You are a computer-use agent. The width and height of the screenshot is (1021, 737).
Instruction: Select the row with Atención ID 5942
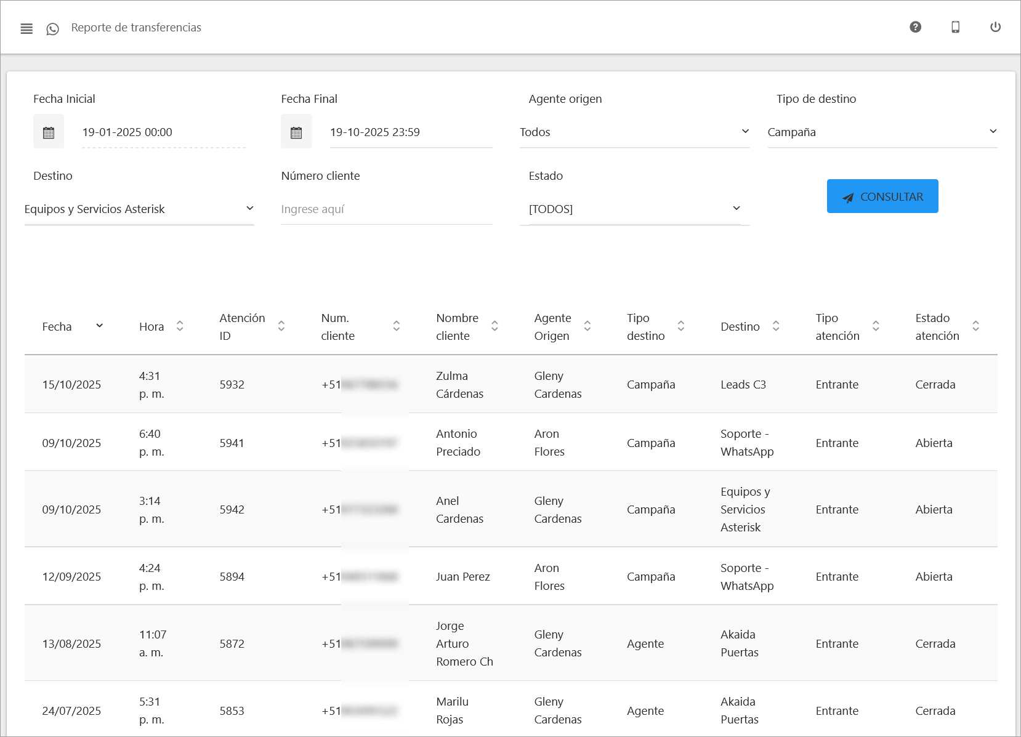coord(232,510)
